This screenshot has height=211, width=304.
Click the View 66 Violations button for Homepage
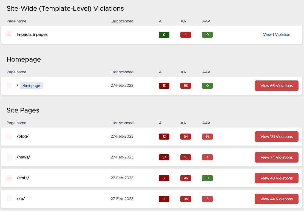[x=276, y=85]
